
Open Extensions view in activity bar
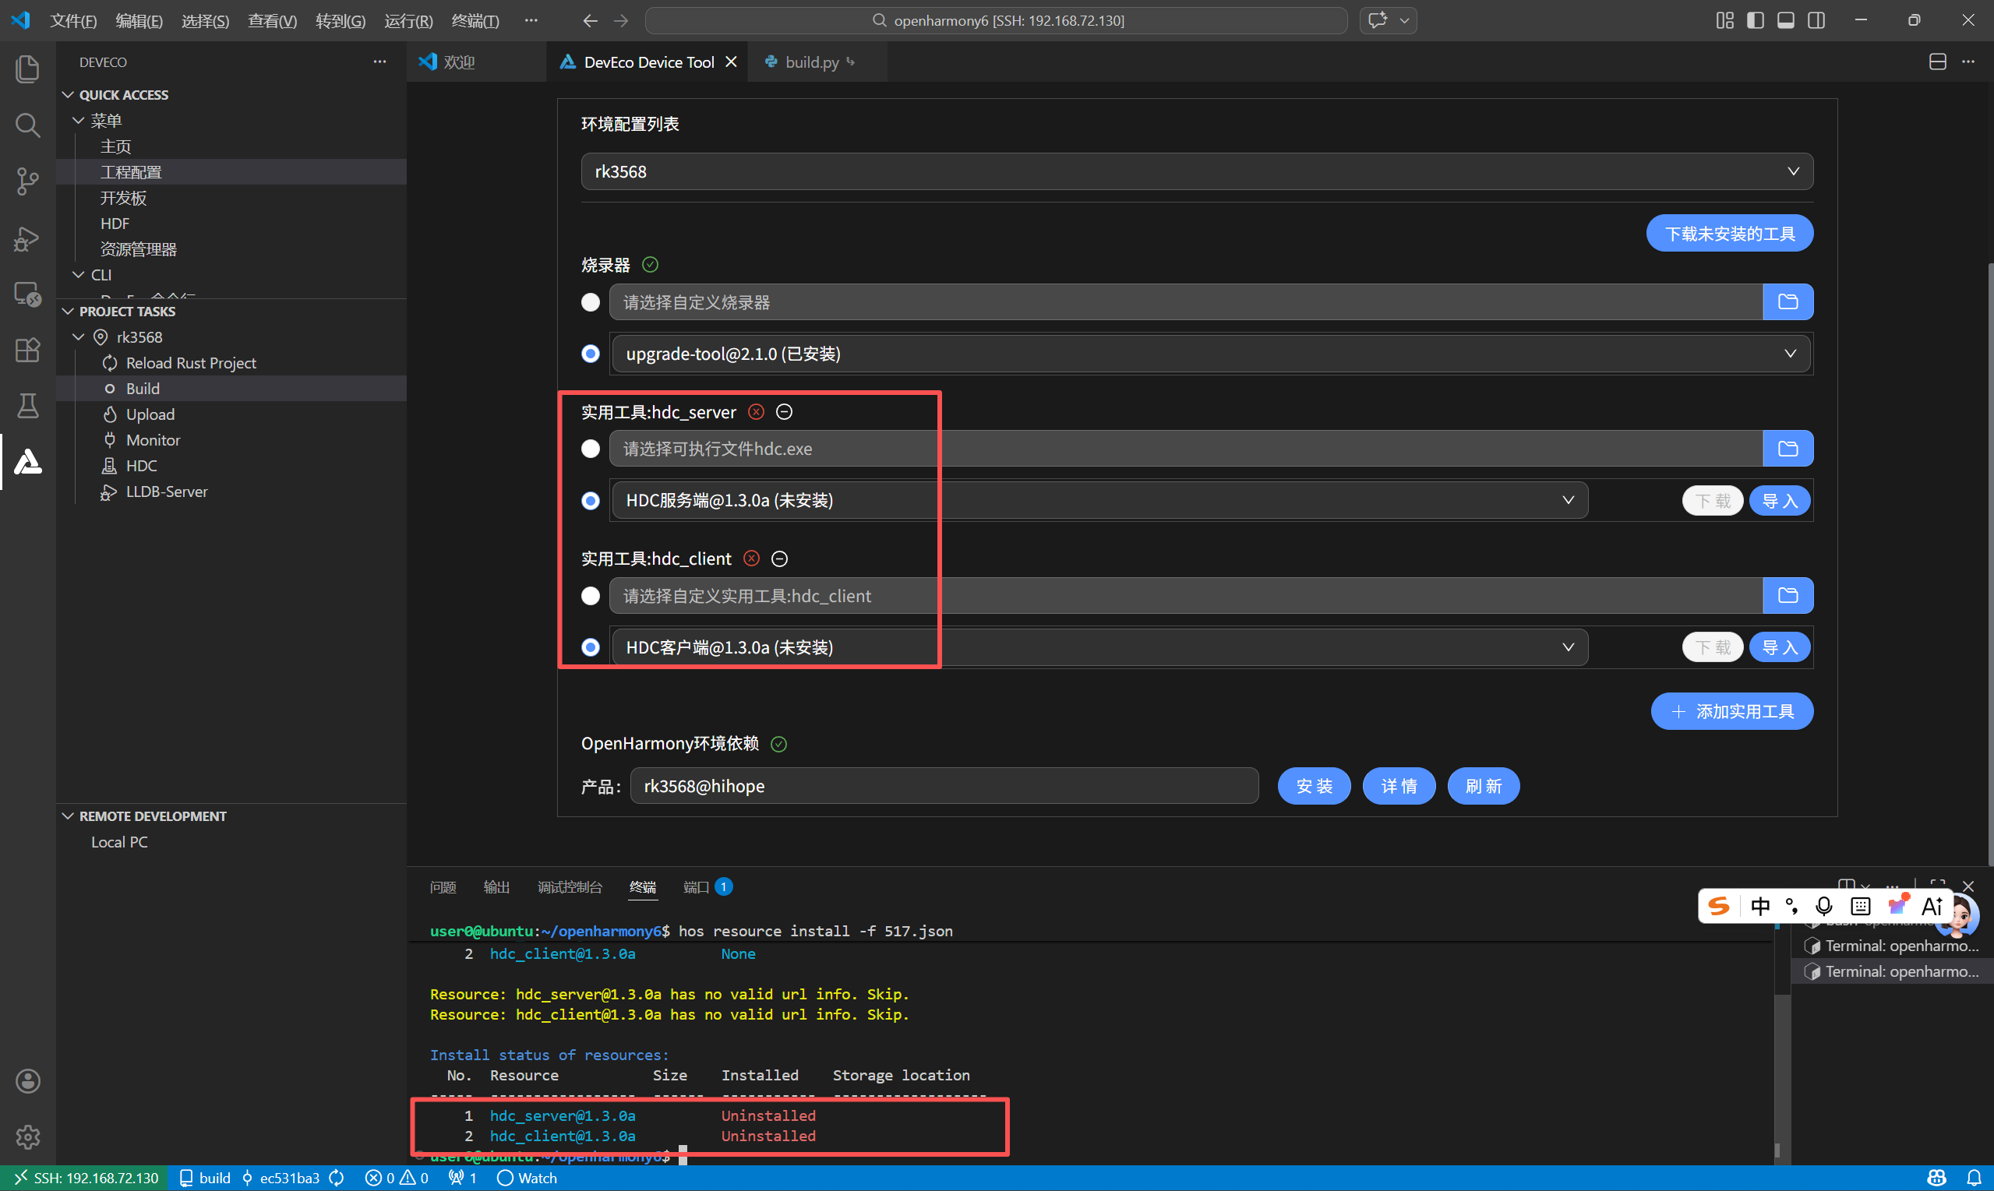(x=27, y=350)
